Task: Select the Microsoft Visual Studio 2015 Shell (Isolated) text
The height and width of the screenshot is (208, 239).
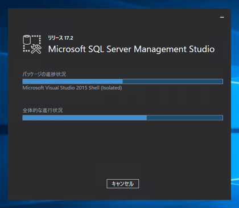Action: (72, 88)
